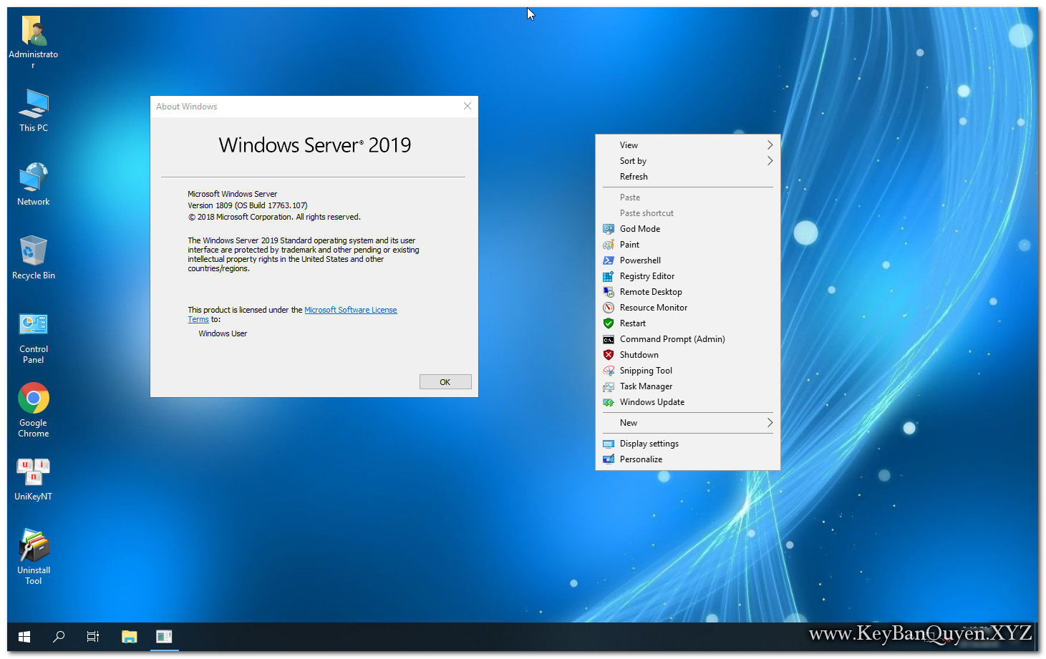Viewport: 1046px width, 659px height.
Task: Click the Paint palette icon in context menu
Action: 609,245
